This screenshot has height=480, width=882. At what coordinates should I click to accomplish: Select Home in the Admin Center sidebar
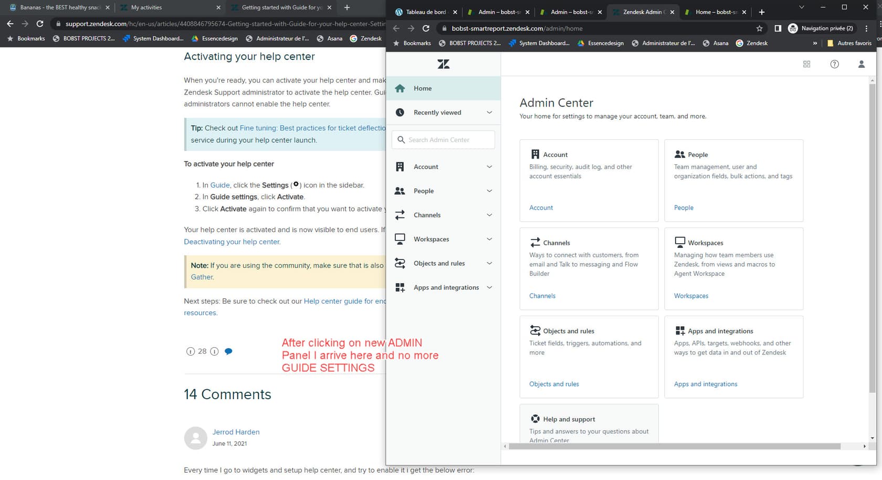tap(422, 88)
